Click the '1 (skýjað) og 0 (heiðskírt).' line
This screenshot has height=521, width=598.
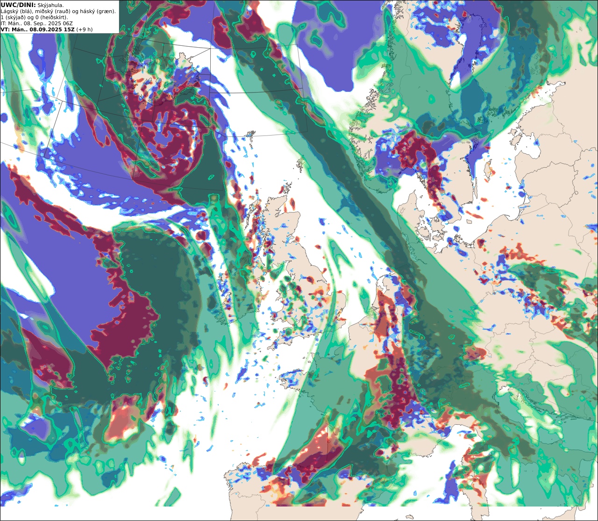34,17
